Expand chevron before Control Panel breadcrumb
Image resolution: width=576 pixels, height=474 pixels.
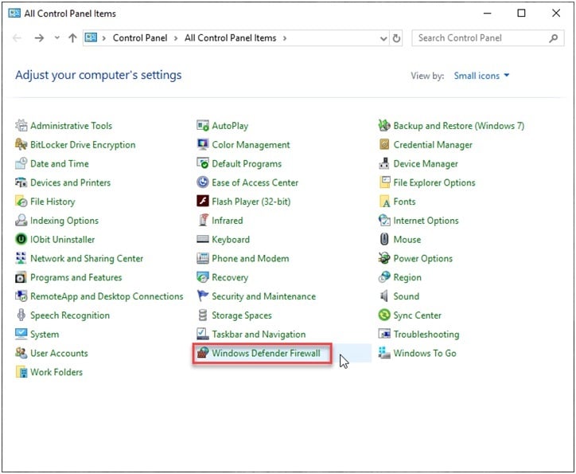(104, 38)
